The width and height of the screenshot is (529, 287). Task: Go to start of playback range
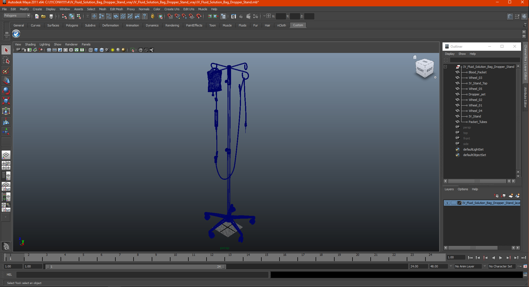pyautogui.click(x=470, y=258)
